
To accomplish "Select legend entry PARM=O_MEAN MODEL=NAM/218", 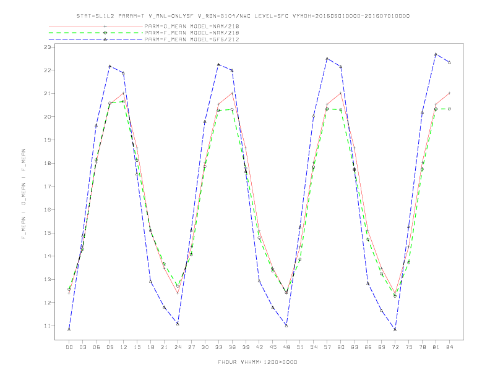I will [x=192, y=26].
